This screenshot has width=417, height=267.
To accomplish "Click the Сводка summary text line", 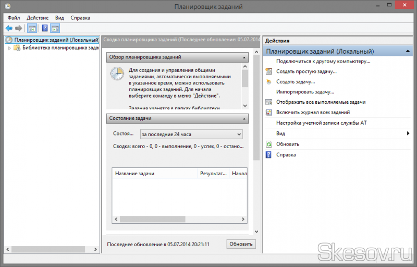I will click(178, 146).
